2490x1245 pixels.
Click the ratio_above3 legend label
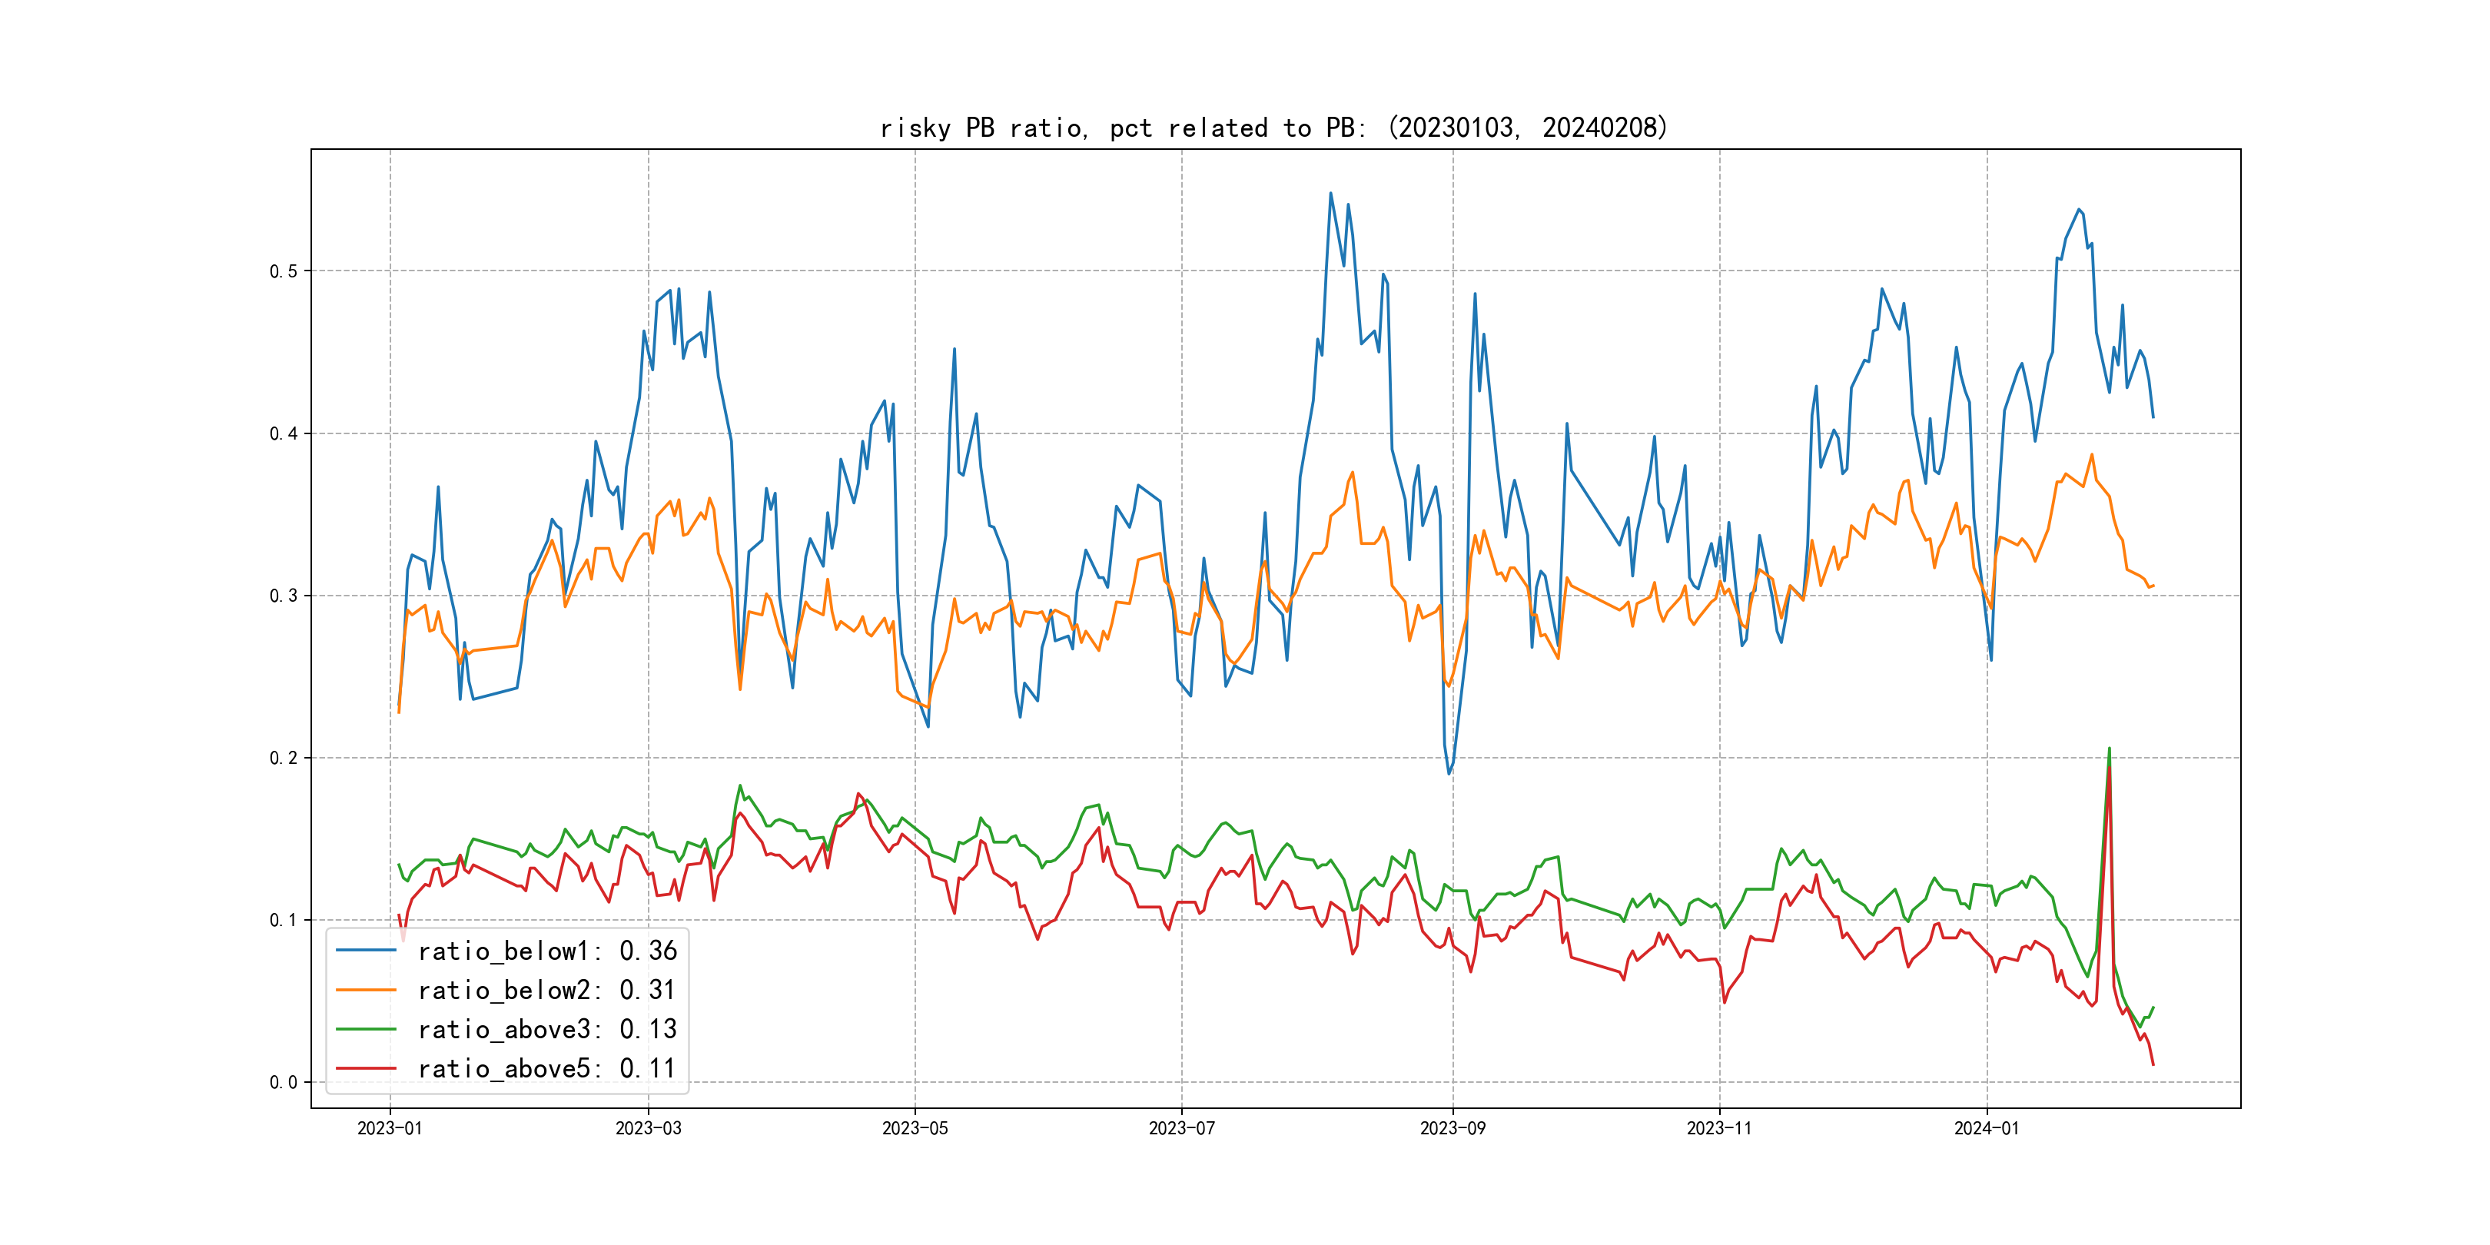pyautogui.click(x=546, y=1030)
